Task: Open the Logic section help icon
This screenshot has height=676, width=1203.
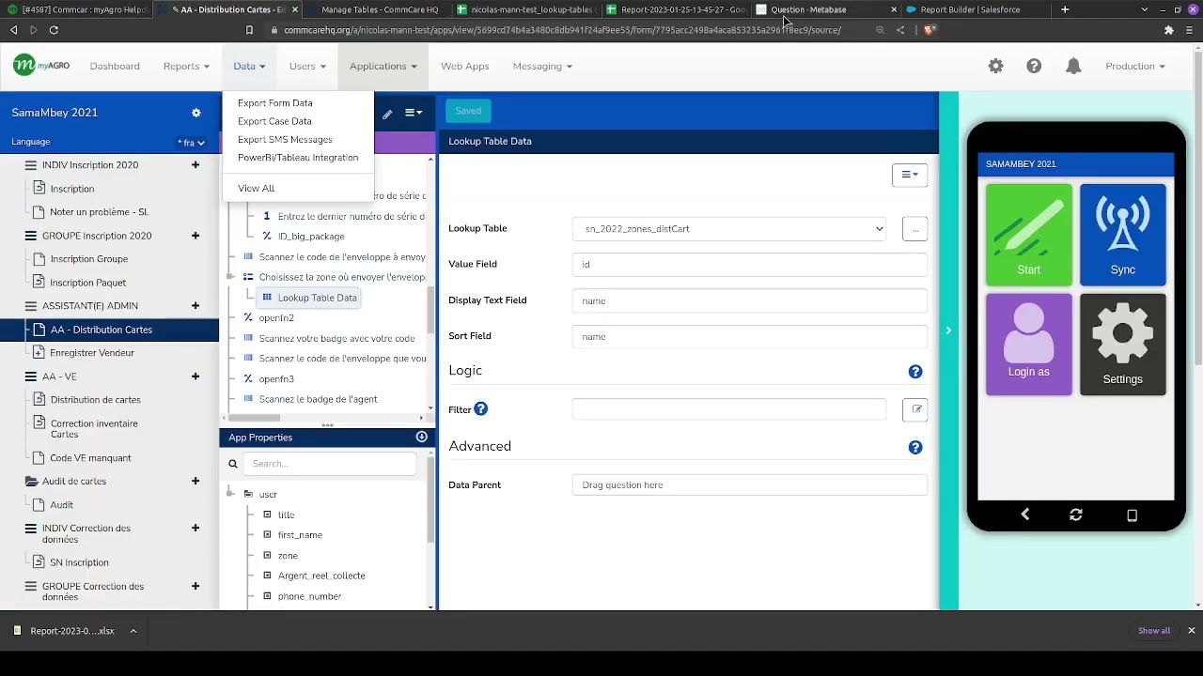Action: point(915,372)
